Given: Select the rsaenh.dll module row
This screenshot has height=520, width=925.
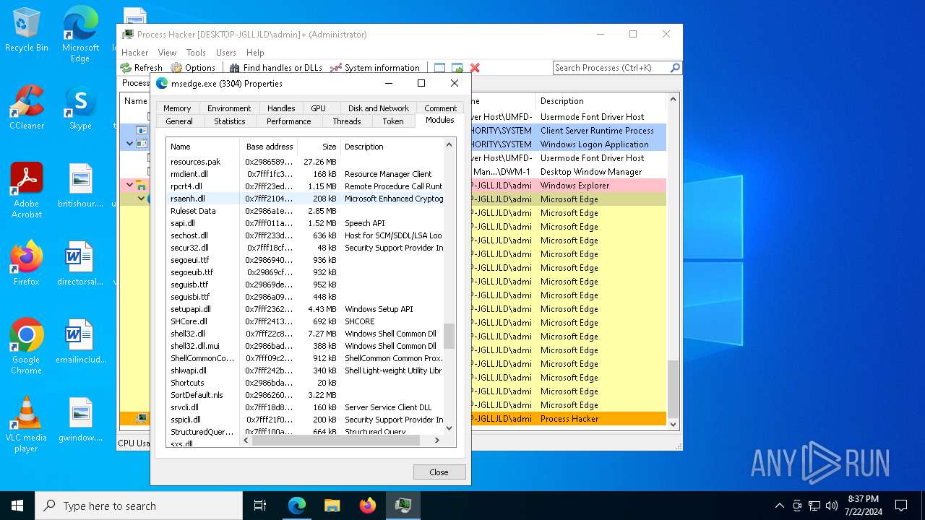Looking at the screenshot, I should (x=305, y=199).
